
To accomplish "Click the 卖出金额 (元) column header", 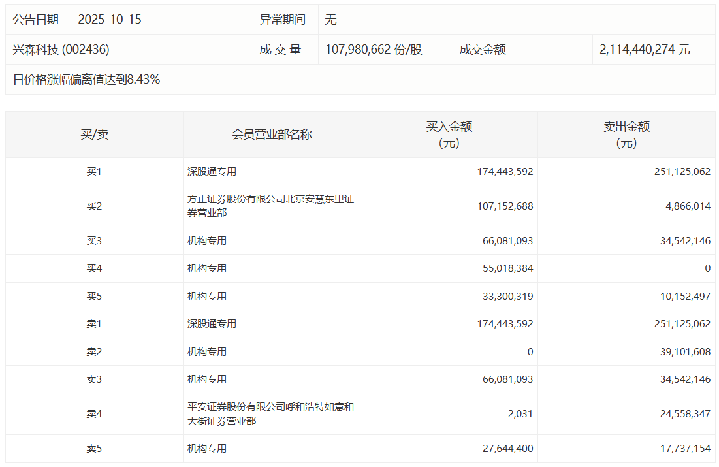I will (x=626, y=135).
